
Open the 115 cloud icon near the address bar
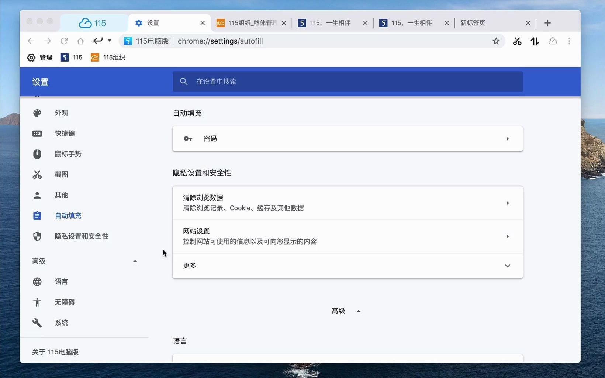(553, 41)
